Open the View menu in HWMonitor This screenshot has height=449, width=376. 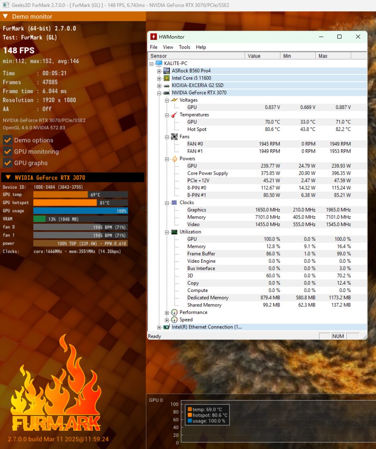coord(168,47)
